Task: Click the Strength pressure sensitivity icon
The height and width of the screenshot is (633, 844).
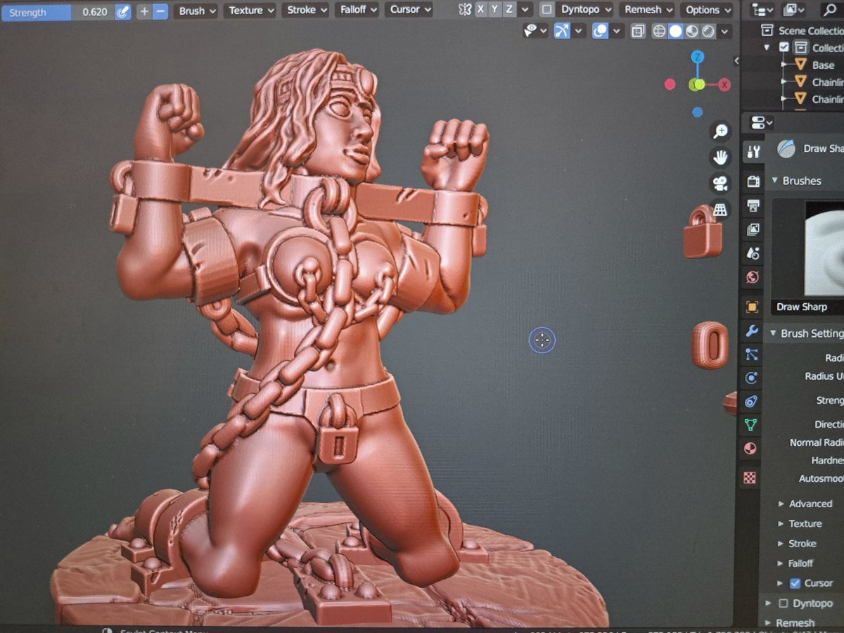Action: 123,11
